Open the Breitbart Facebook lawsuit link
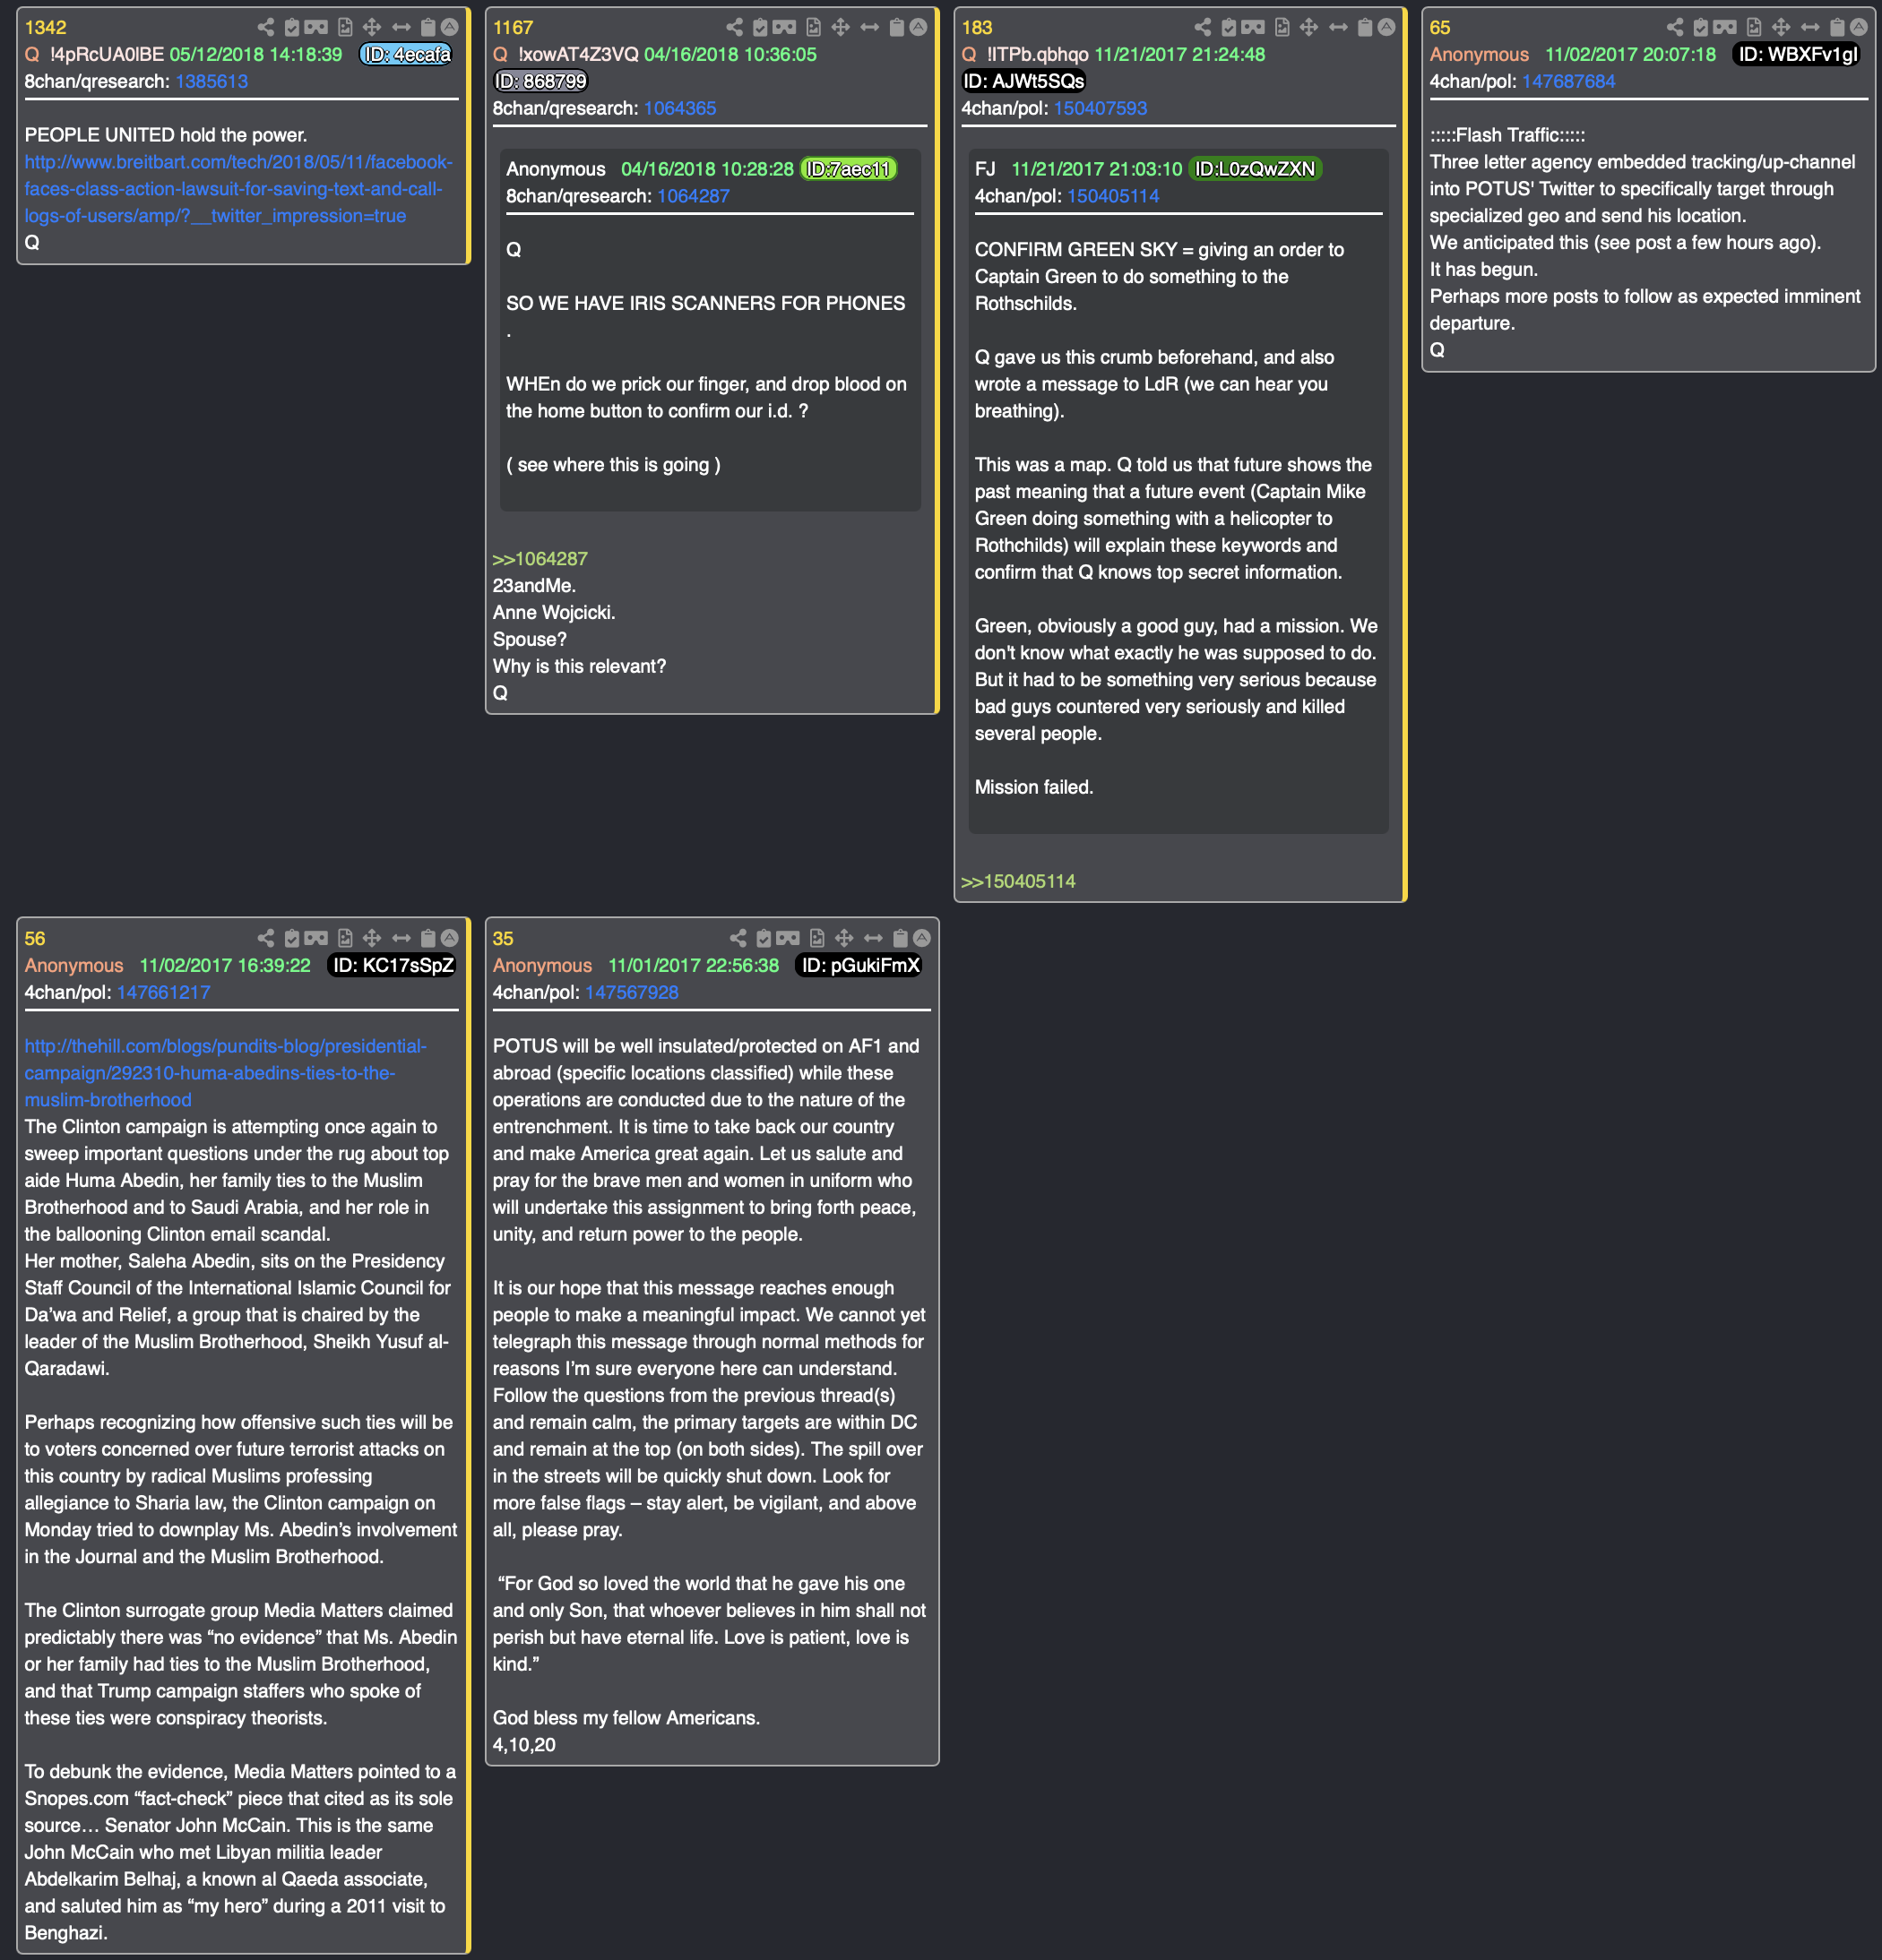Image resolution: width=1882 pixels, height=1960 pixels. (x=238, y=189)
